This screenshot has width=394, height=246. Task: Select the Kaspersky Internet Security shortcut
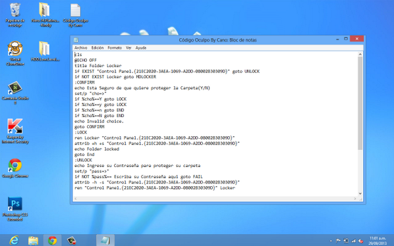pyautogui.click(x=15, y=132)
